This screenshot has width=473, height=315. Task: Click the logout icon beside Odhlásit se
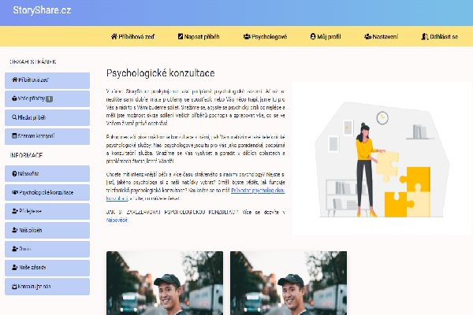(x=425, y=37)
